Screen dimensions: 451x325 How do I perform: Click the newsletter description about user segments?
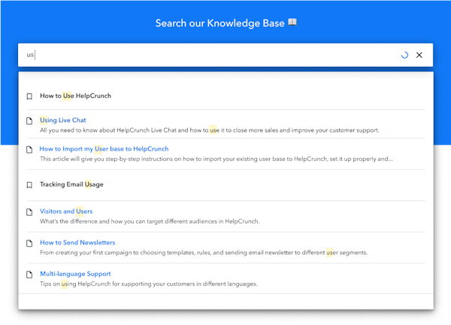(203, 253)
